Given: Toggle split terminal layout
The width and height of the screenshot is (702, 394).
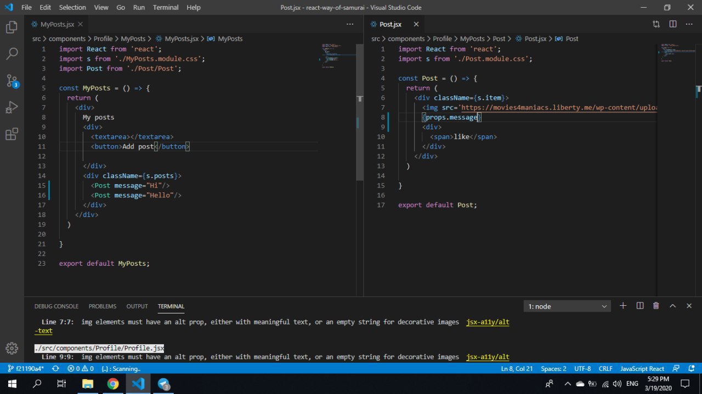Looking at the screenshot, I should pos(639,306).
